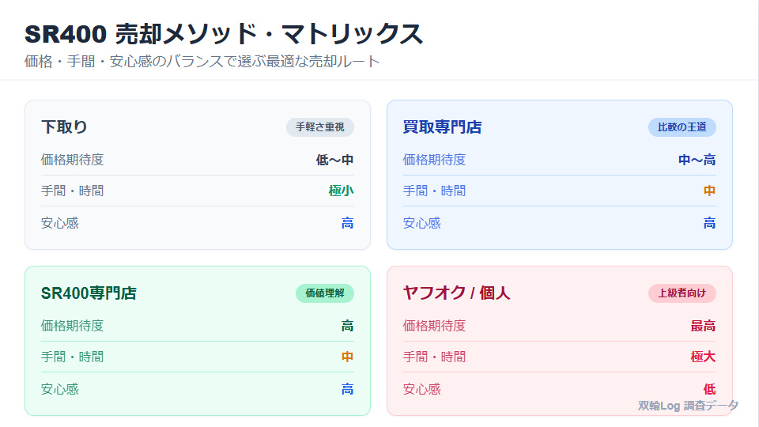This screenshot has height=427, width=759.
Task: Click the 上級者向け badge
Action: 682,293
